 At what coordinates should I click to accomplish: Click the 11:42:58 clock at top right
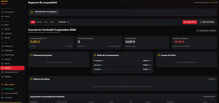[214, 2]
